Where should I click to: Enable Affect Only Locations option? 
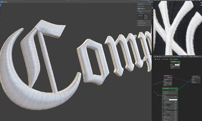(x=143, y=17)
